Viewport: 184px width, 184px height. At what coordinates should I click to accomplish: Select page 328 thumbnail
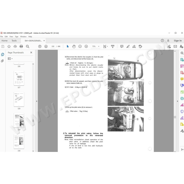pyautogui.click(x=19, y=99)
